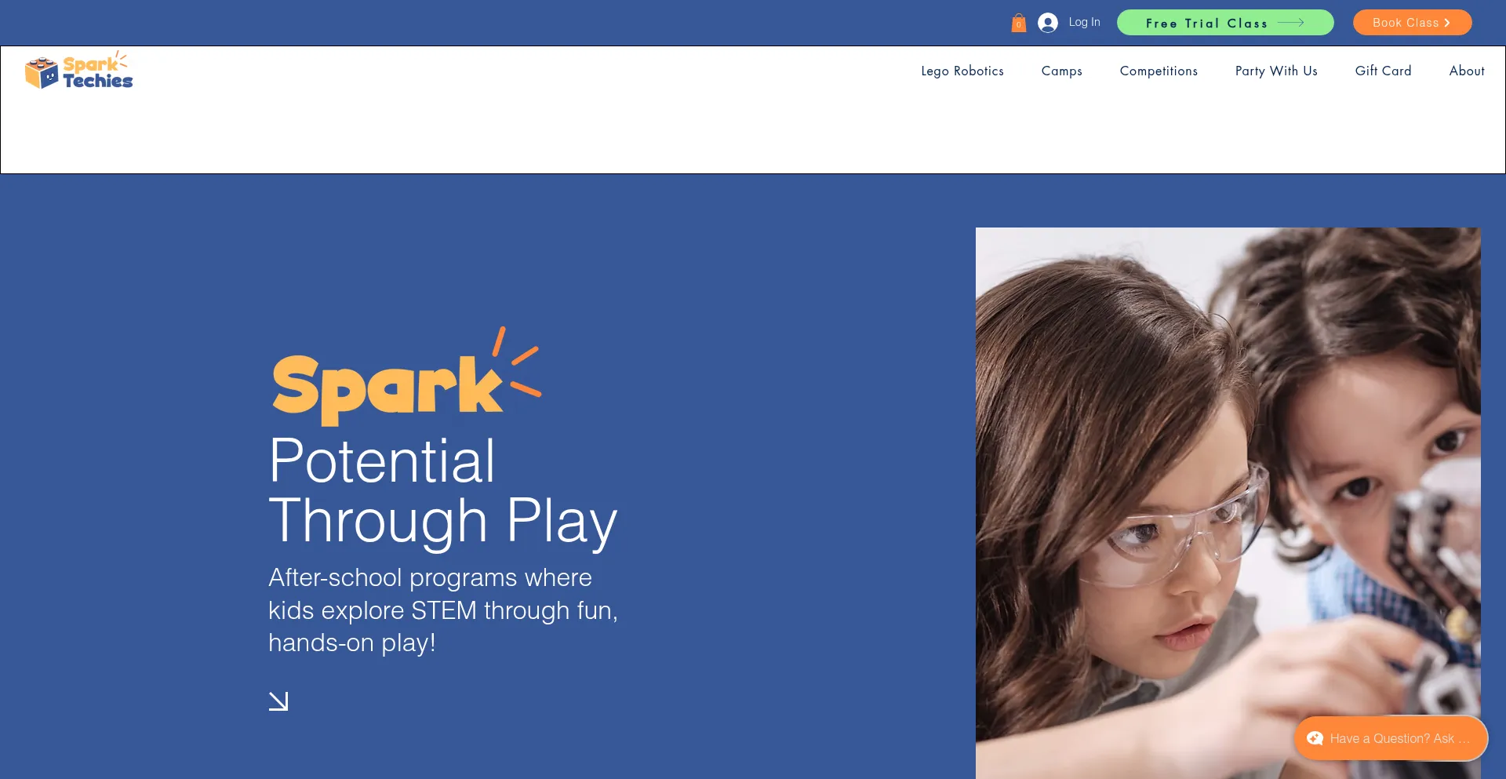This screenshot has height=779, width=1506.
Task: Click the user avatar icon beside Log In
Action: tap(1048, 23)
